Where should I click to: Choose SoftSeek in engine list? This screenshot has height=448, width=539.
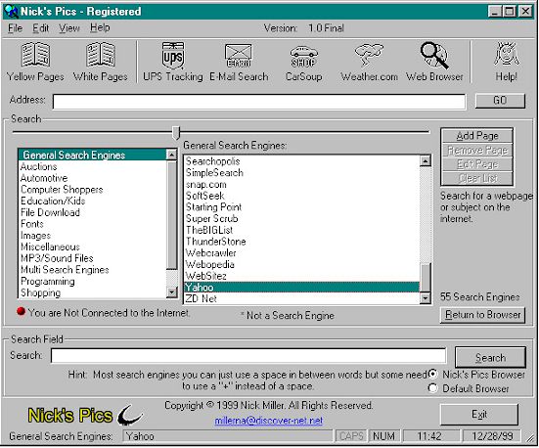(302, 196)
